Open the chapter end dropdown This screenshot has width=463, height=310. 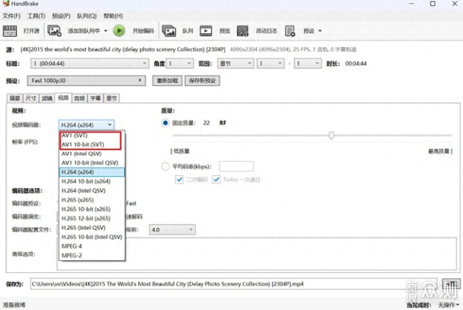(x=307, y=64)
